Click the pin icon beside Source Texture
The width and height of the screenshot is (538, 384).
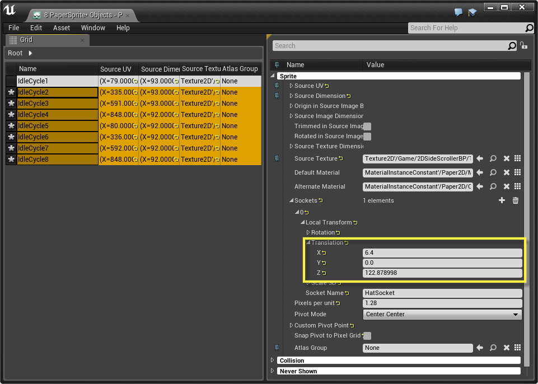pyautogui.click(x=277, y=158)
